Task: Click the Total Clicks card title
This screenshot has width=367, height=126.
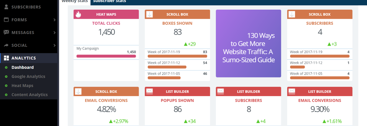Action: pos(106,23)
